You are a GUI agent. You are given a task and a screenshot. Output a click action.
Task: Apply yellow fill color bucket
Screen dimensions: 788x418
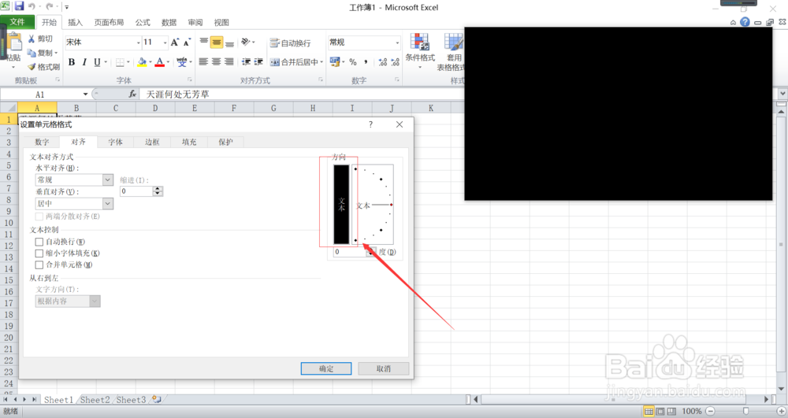(x=142, y=61)
